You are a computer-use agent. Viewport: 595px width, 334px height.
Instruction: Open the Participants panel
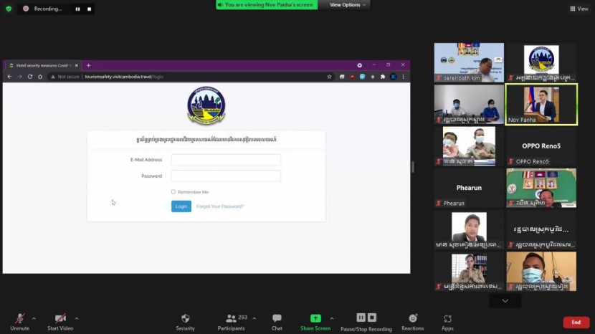231,319
